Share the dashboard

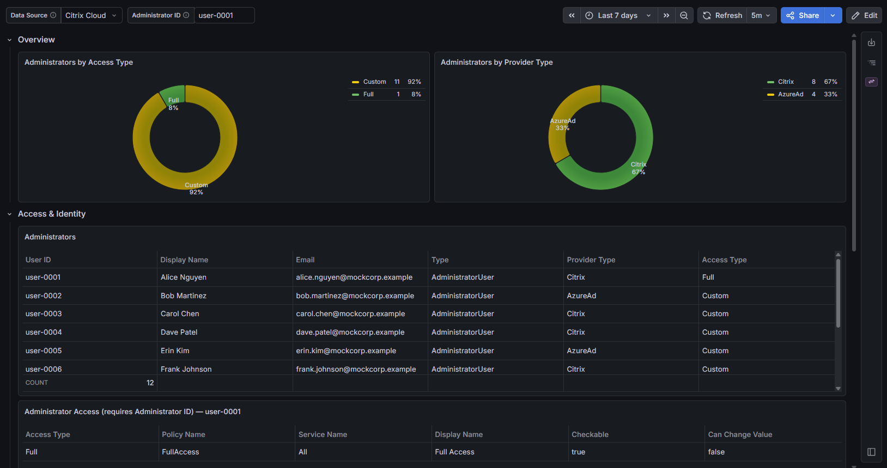tap(803, 15)
